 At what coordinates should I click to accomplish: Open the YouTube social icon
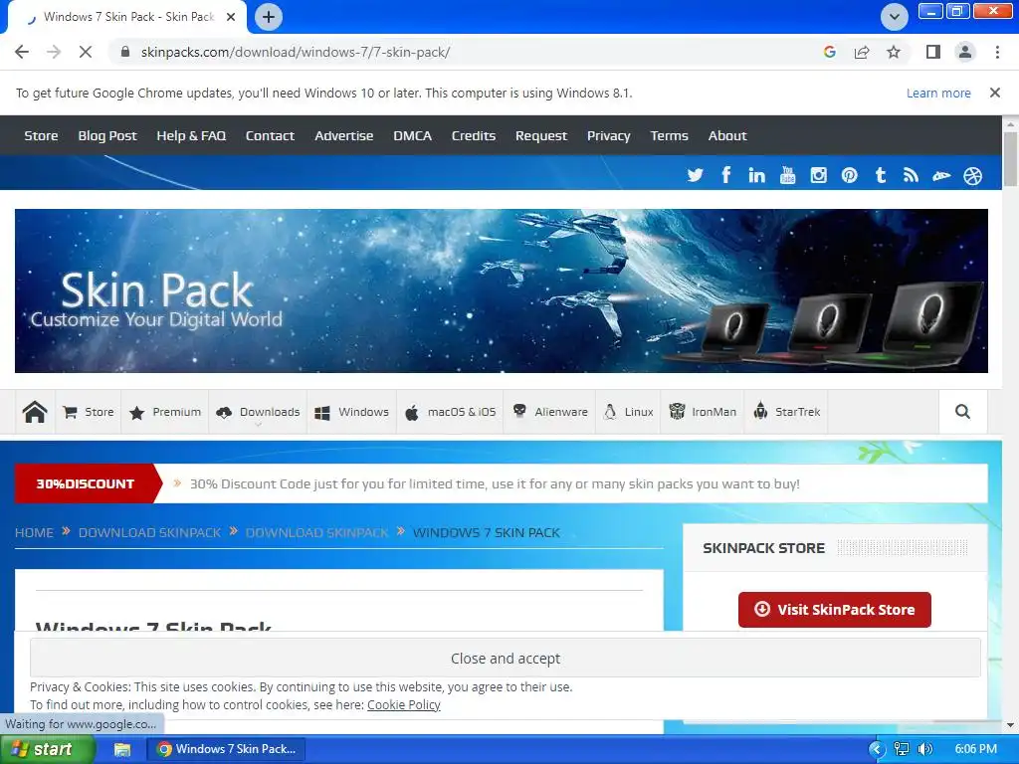pyautogui.click(x=788, y=175)
